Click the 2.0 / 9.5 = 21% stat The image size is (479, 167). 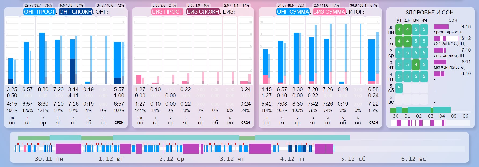[164, 5]
